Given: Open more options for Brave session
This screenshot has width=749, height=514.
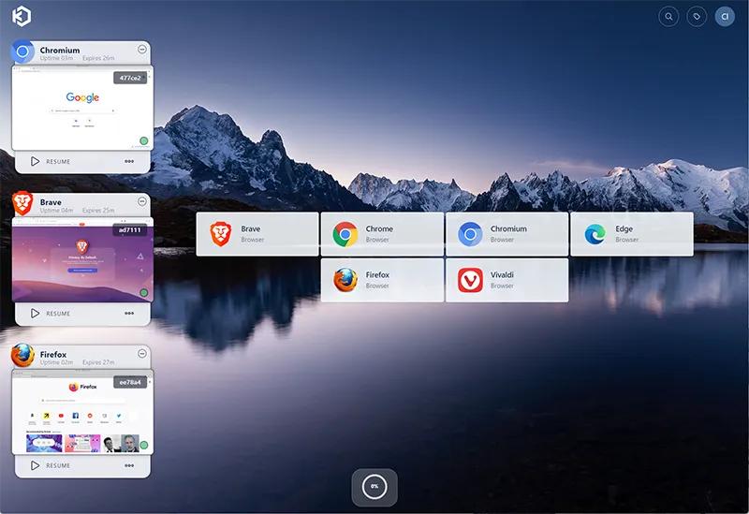Looking at the screenshot, I should click(x=129, y=314).
